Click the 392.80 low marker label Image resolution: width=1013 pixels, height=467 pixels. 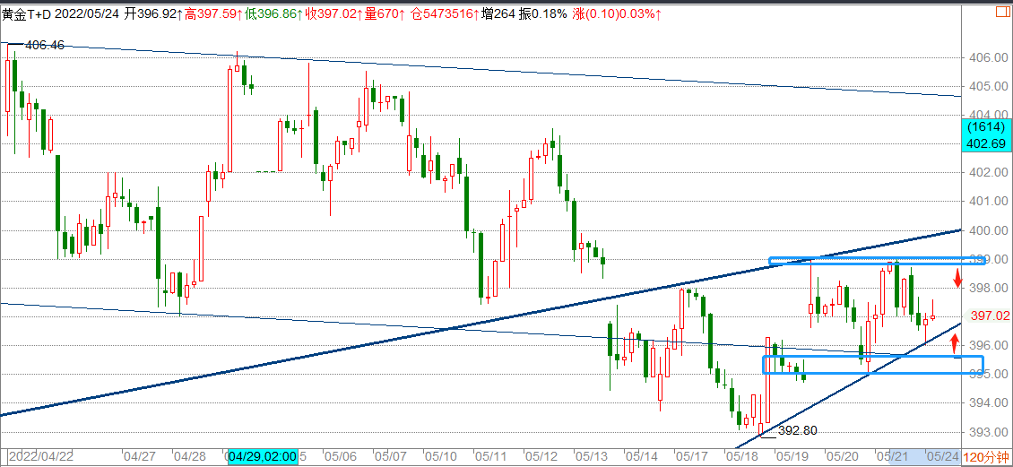(x=799, y=430)
